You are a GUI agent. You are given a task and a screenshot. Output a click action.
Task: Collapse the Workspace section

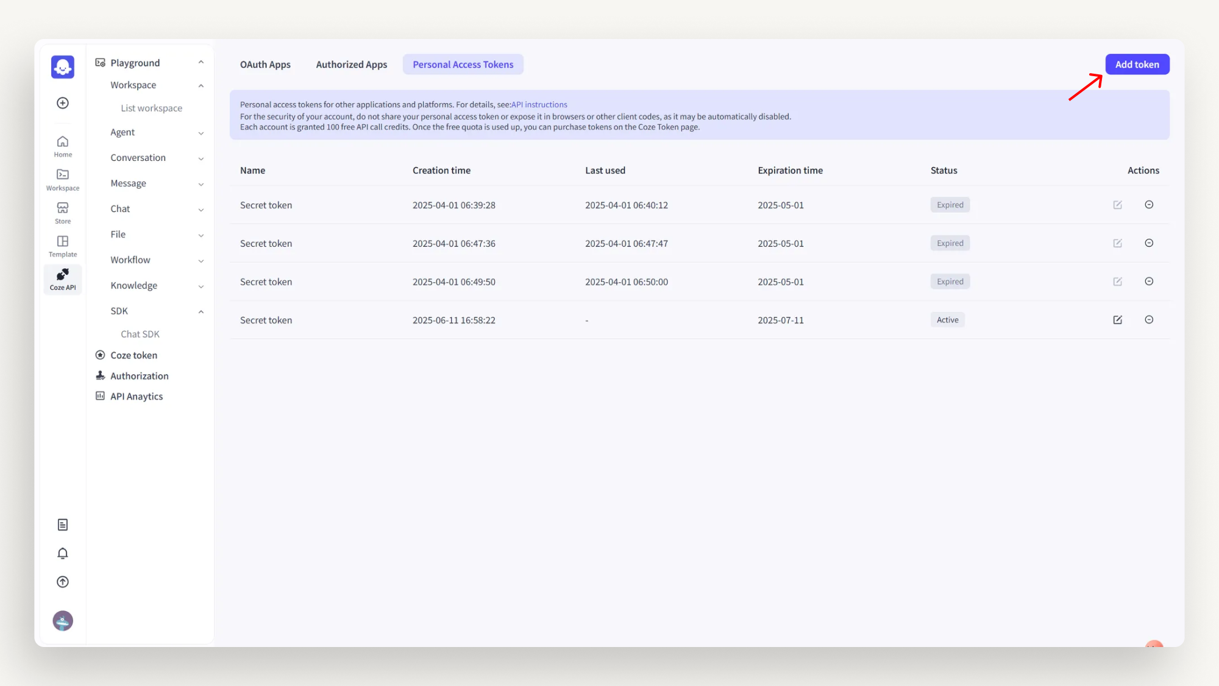201,85
